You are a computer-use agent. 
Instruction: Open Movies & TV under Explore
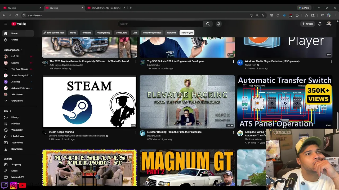click(x=17, y=177)
